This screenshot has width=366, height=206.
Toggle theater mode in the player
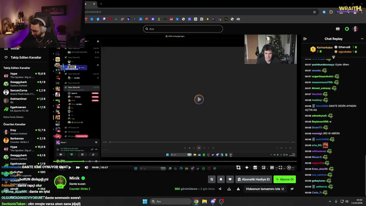[x=272, y=167]
